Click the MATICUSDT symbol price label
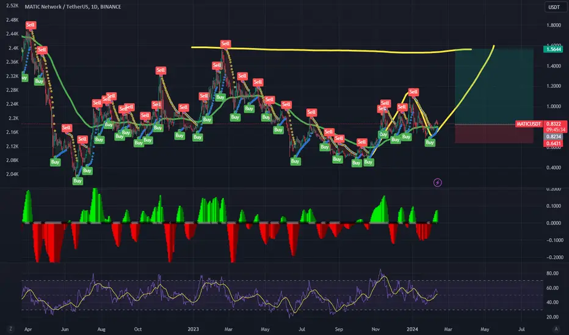The width and height of the screenshot is (569, 335). tap(529, 124)
